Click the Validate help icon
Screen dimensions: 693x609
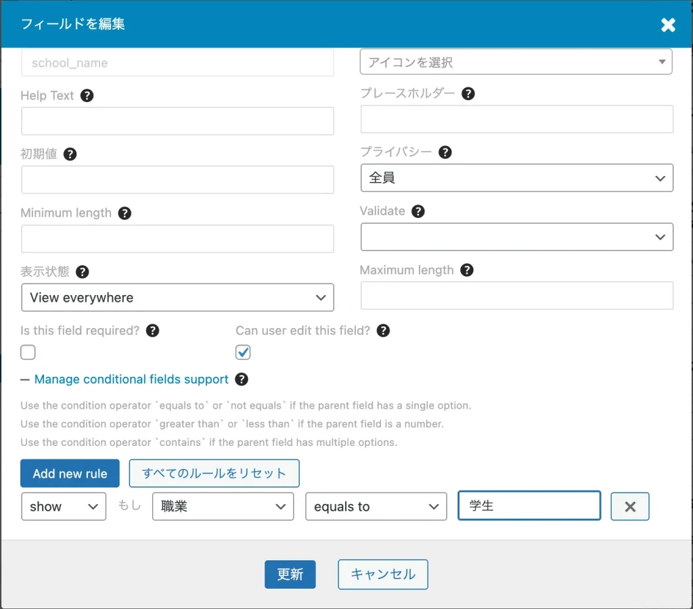pyautogui.click(x=418, y=211)
